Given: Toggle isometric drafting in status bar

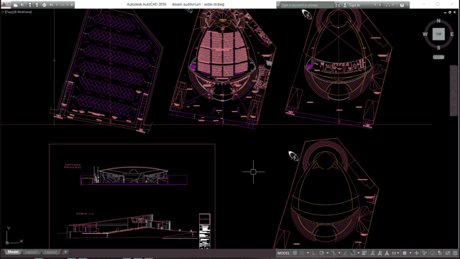Looking at the screenshot, I should pos(333,253).
